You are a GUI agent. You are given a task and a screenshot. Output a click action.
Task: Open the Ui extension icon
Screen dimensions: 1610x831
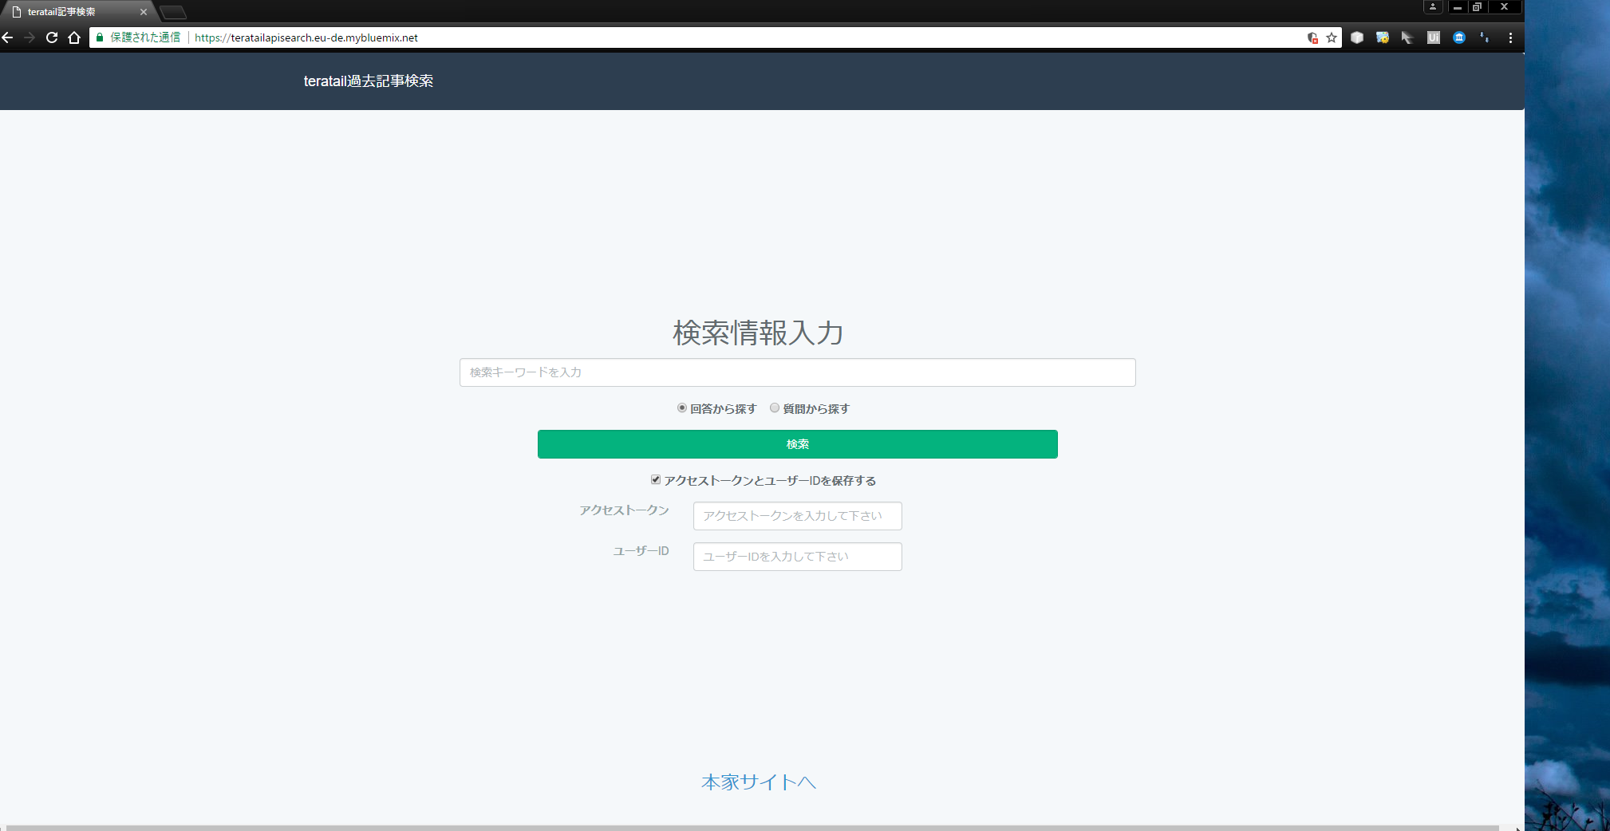[x=1434, y=37]
